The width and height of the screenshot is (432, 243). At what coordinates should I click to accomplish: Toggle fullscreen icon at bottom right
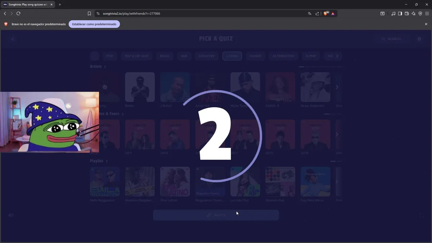point(422,215)
